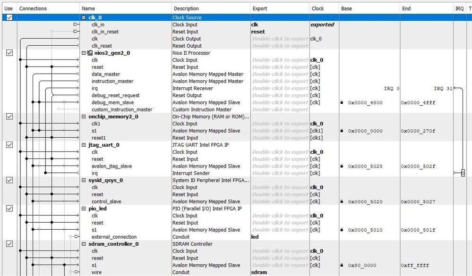The width and height of the screenshot is (472, 276).
Task: Click lock icon beside base 0x0000_5020
Action: point(342,201)
